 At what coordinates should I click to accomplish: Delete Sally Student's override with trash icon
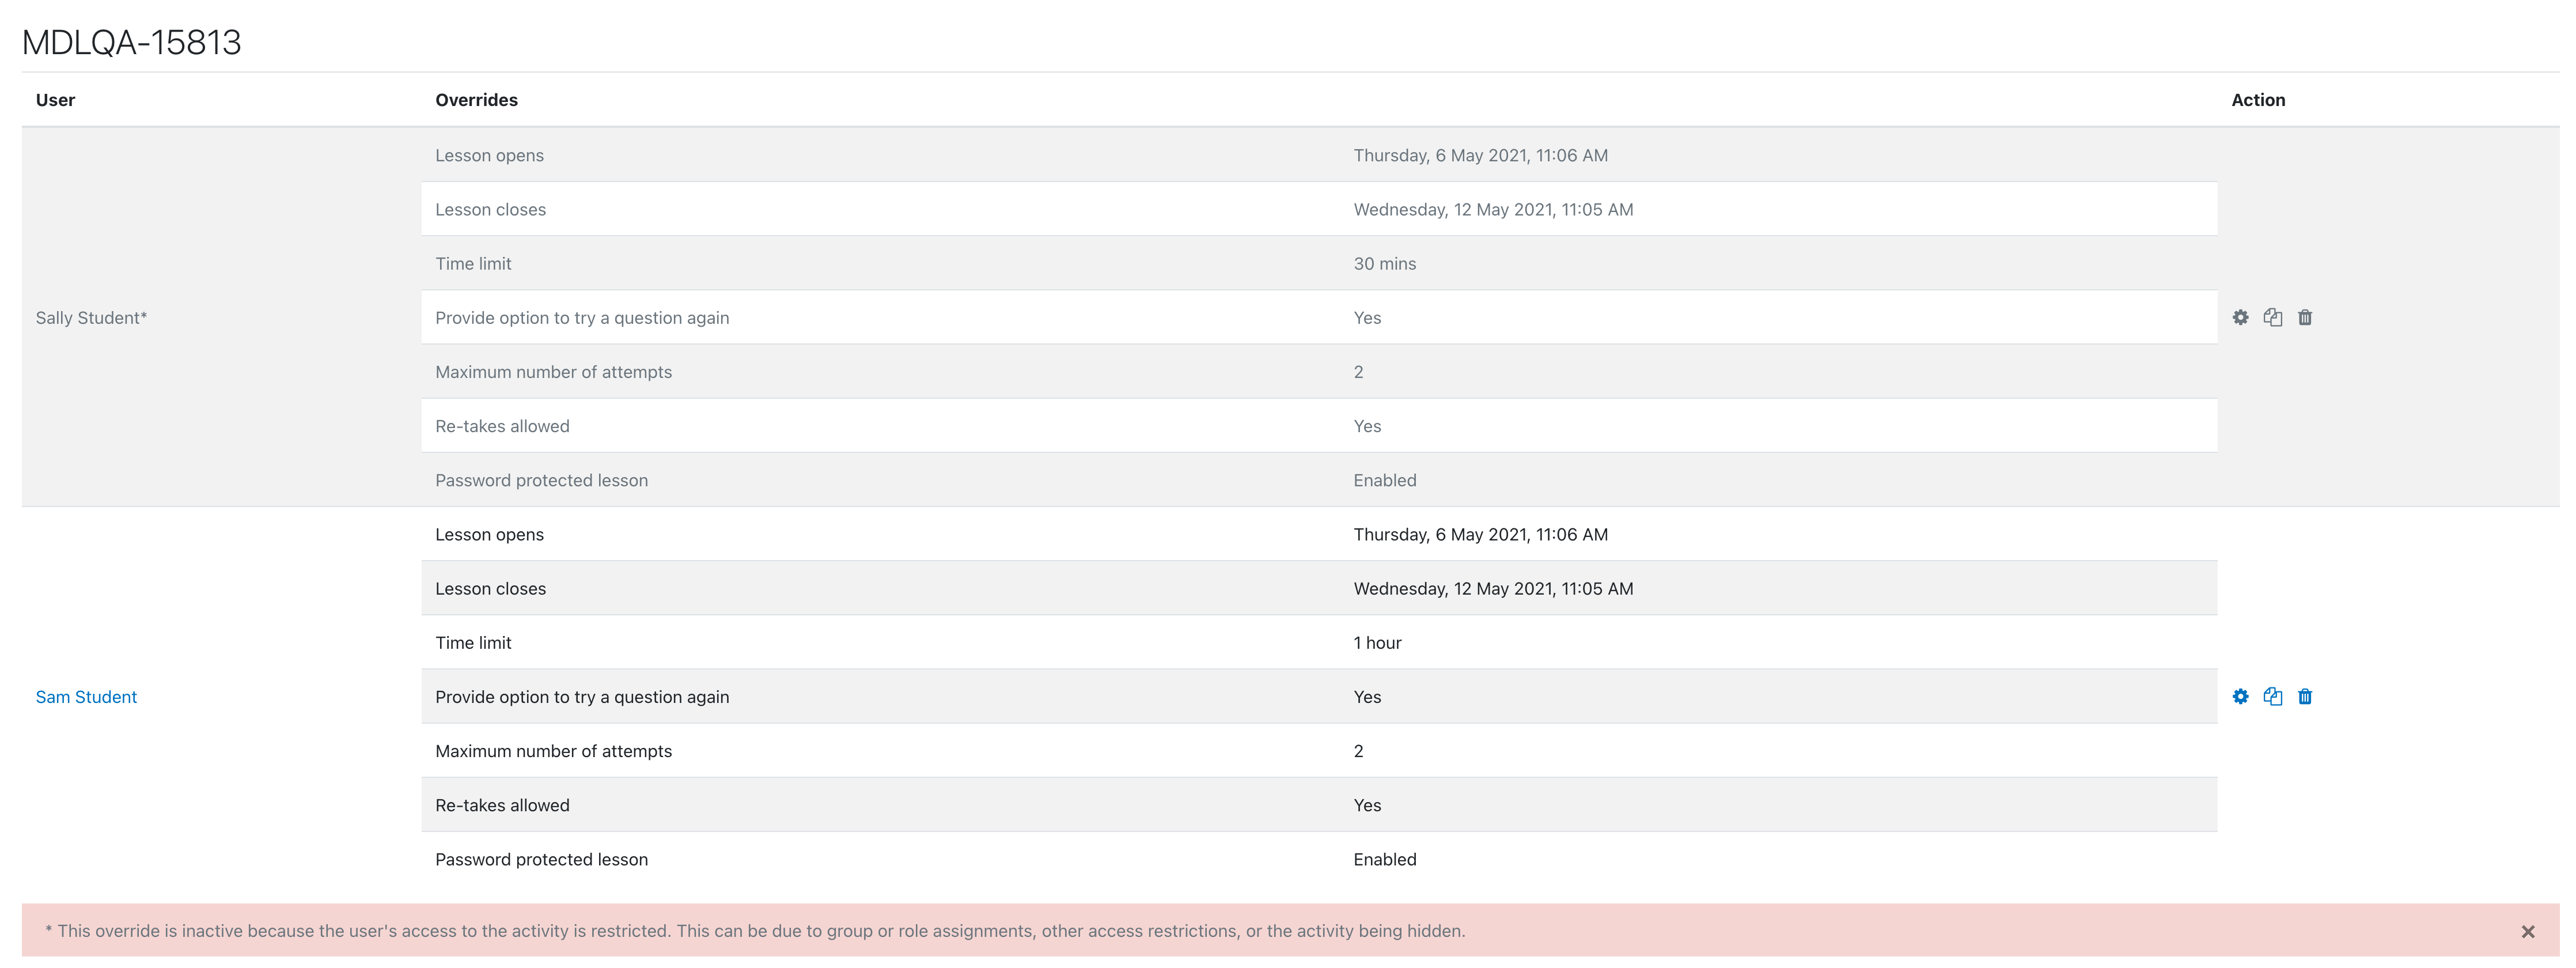pyautogui.click(x=2304, y=317)
